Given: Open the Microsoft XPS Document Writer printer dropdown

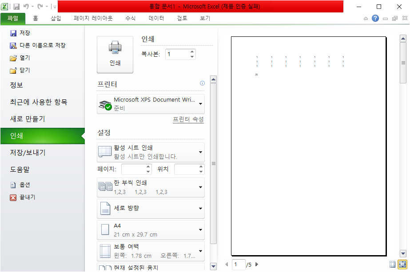Looking at the screenshot, I should coord(151,104).
